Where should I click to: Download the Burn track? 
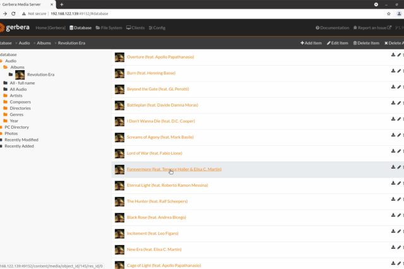pyautogui.click(x=393, y=71)
